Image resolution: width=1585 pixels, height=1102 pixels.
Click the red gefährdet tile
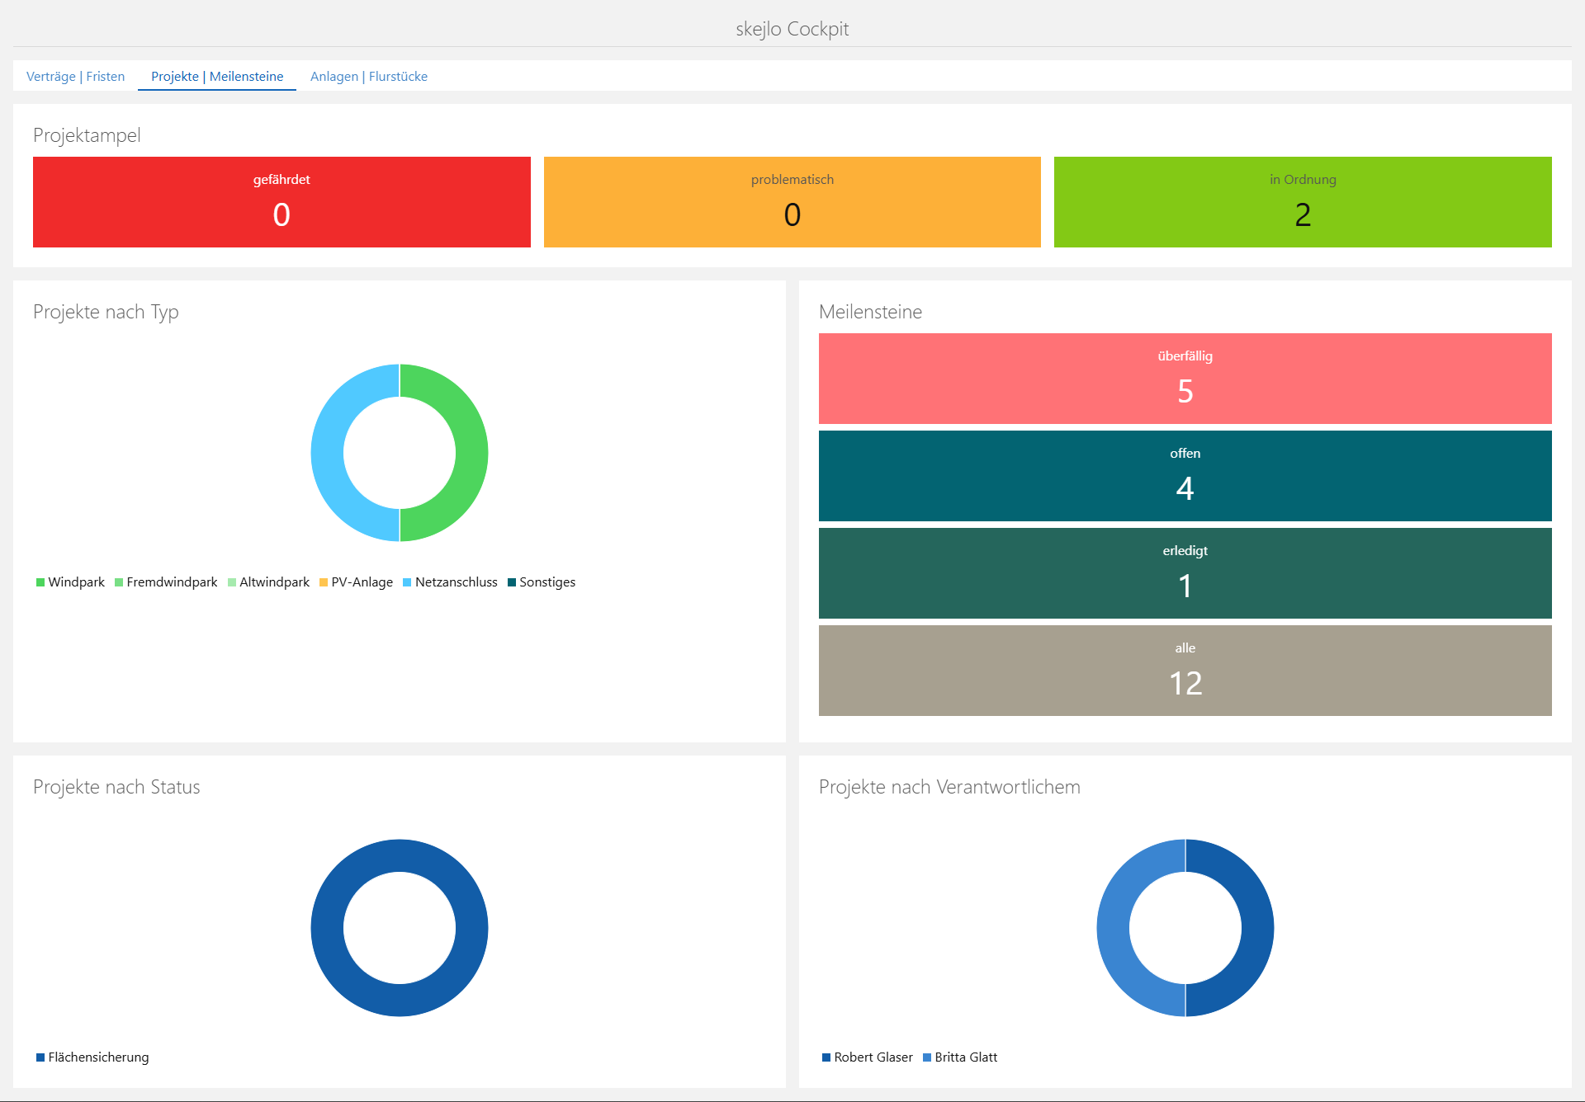(x=282, y=202)
